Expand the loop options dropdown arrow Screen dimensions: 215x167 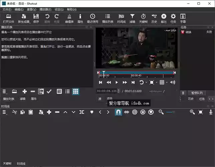pyautogui.click(x=146, y=83)
